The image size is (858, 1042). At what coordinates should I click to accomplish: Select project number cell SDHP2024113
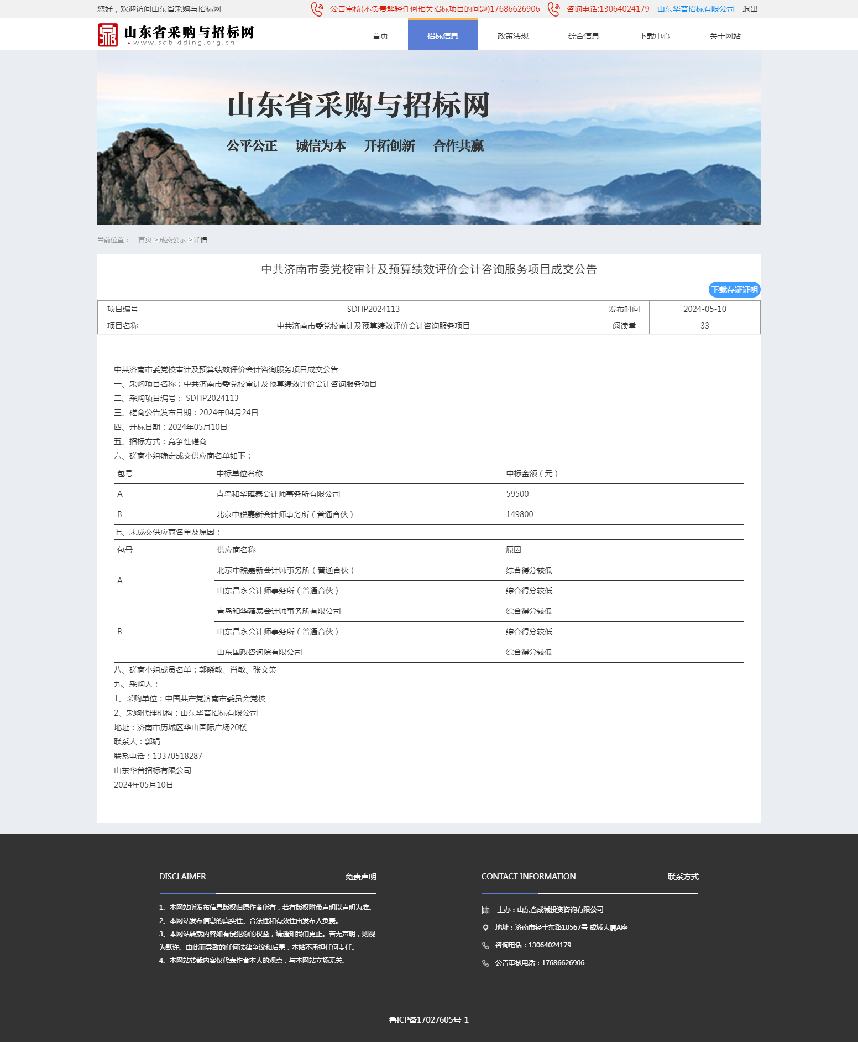pos(373,309)
